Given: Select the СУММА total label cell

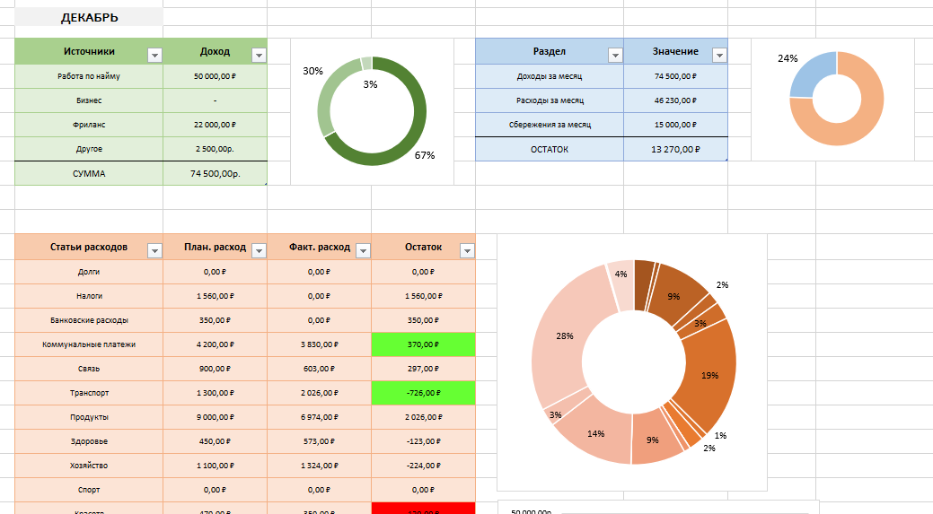Looking at the screenshot, I should pyautogui.click(x=89, y=173).
